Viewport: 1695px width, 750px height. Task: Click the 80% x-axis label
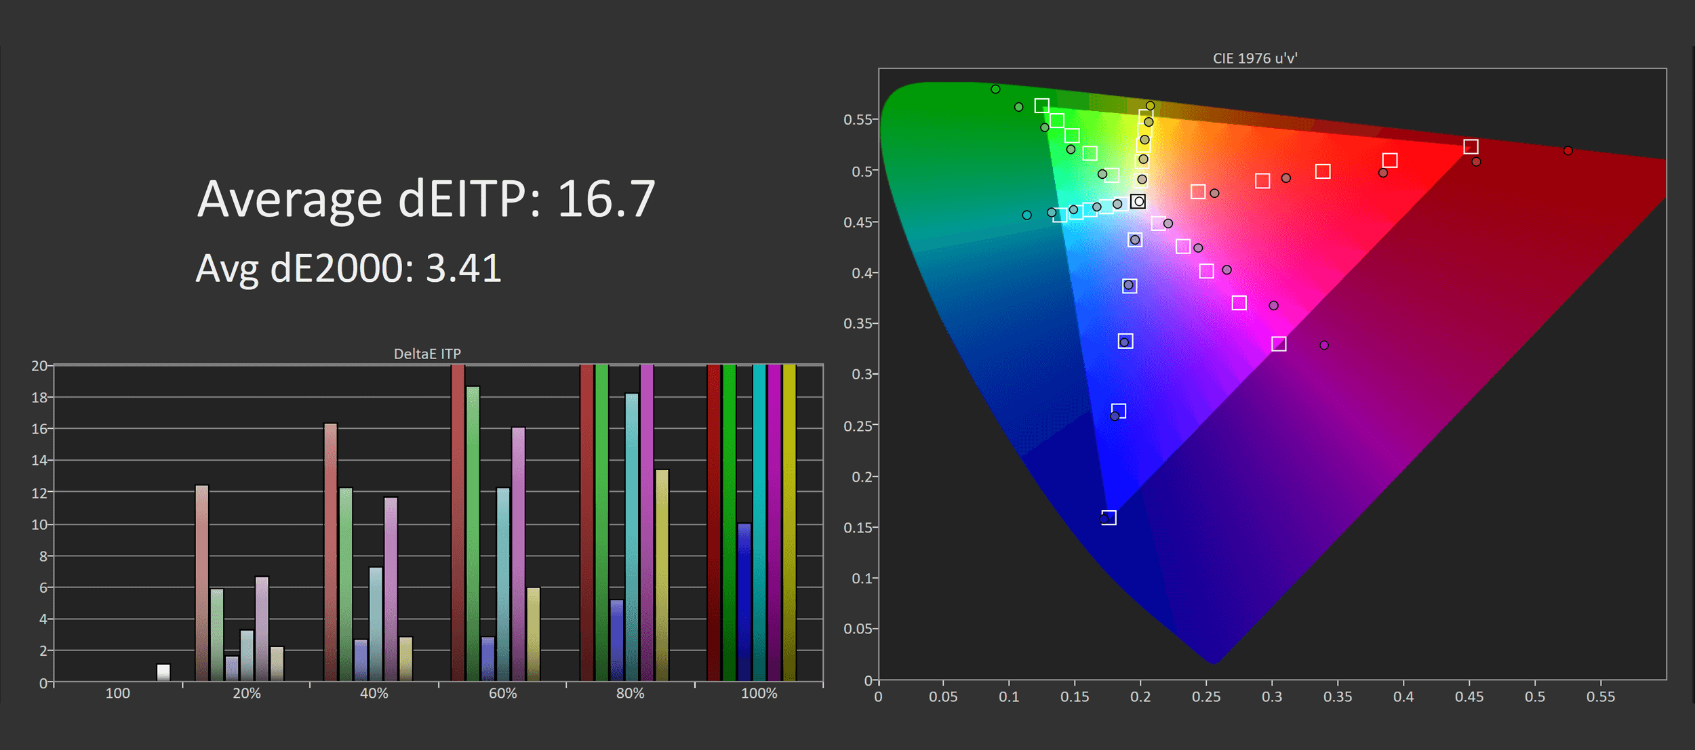pos(630,693)
